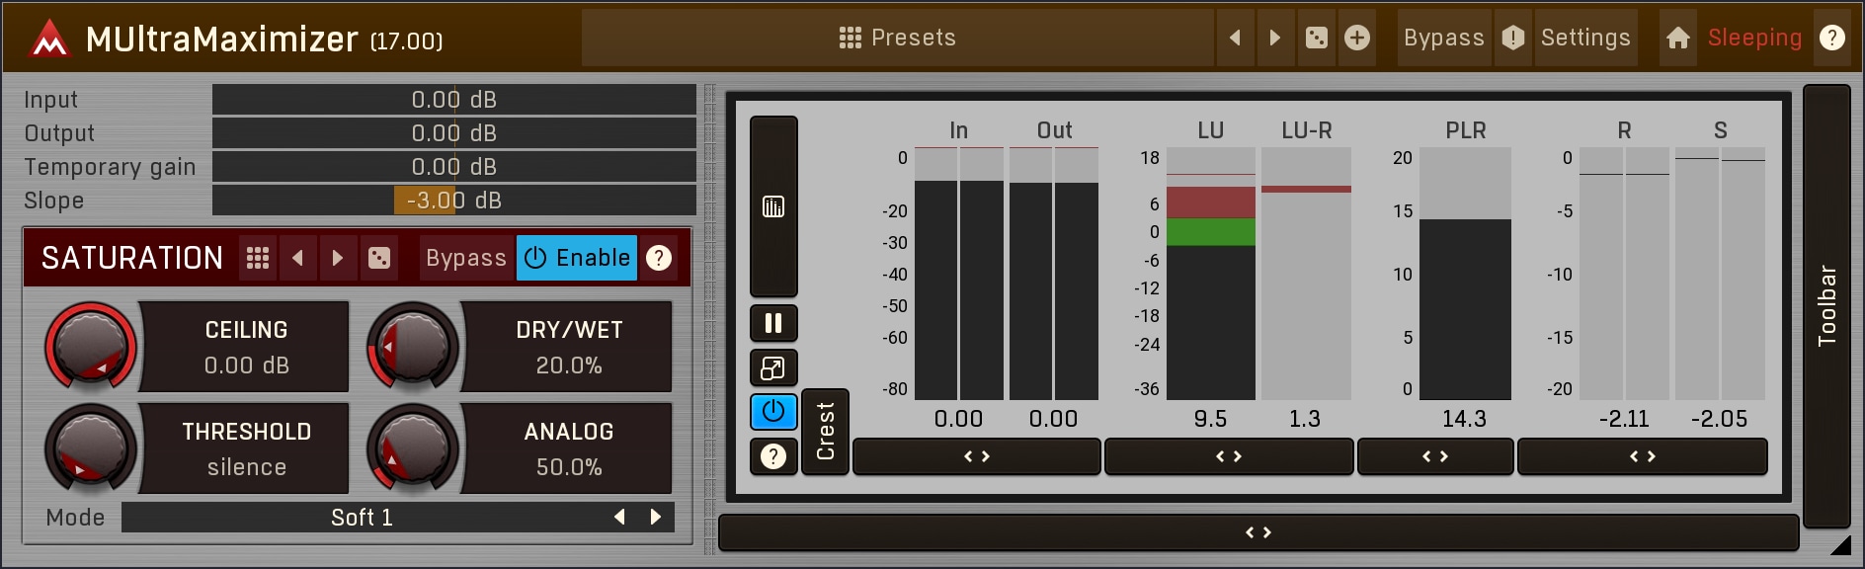
Task: Click the meter pop-out window icon
Action: coord(773,368)
